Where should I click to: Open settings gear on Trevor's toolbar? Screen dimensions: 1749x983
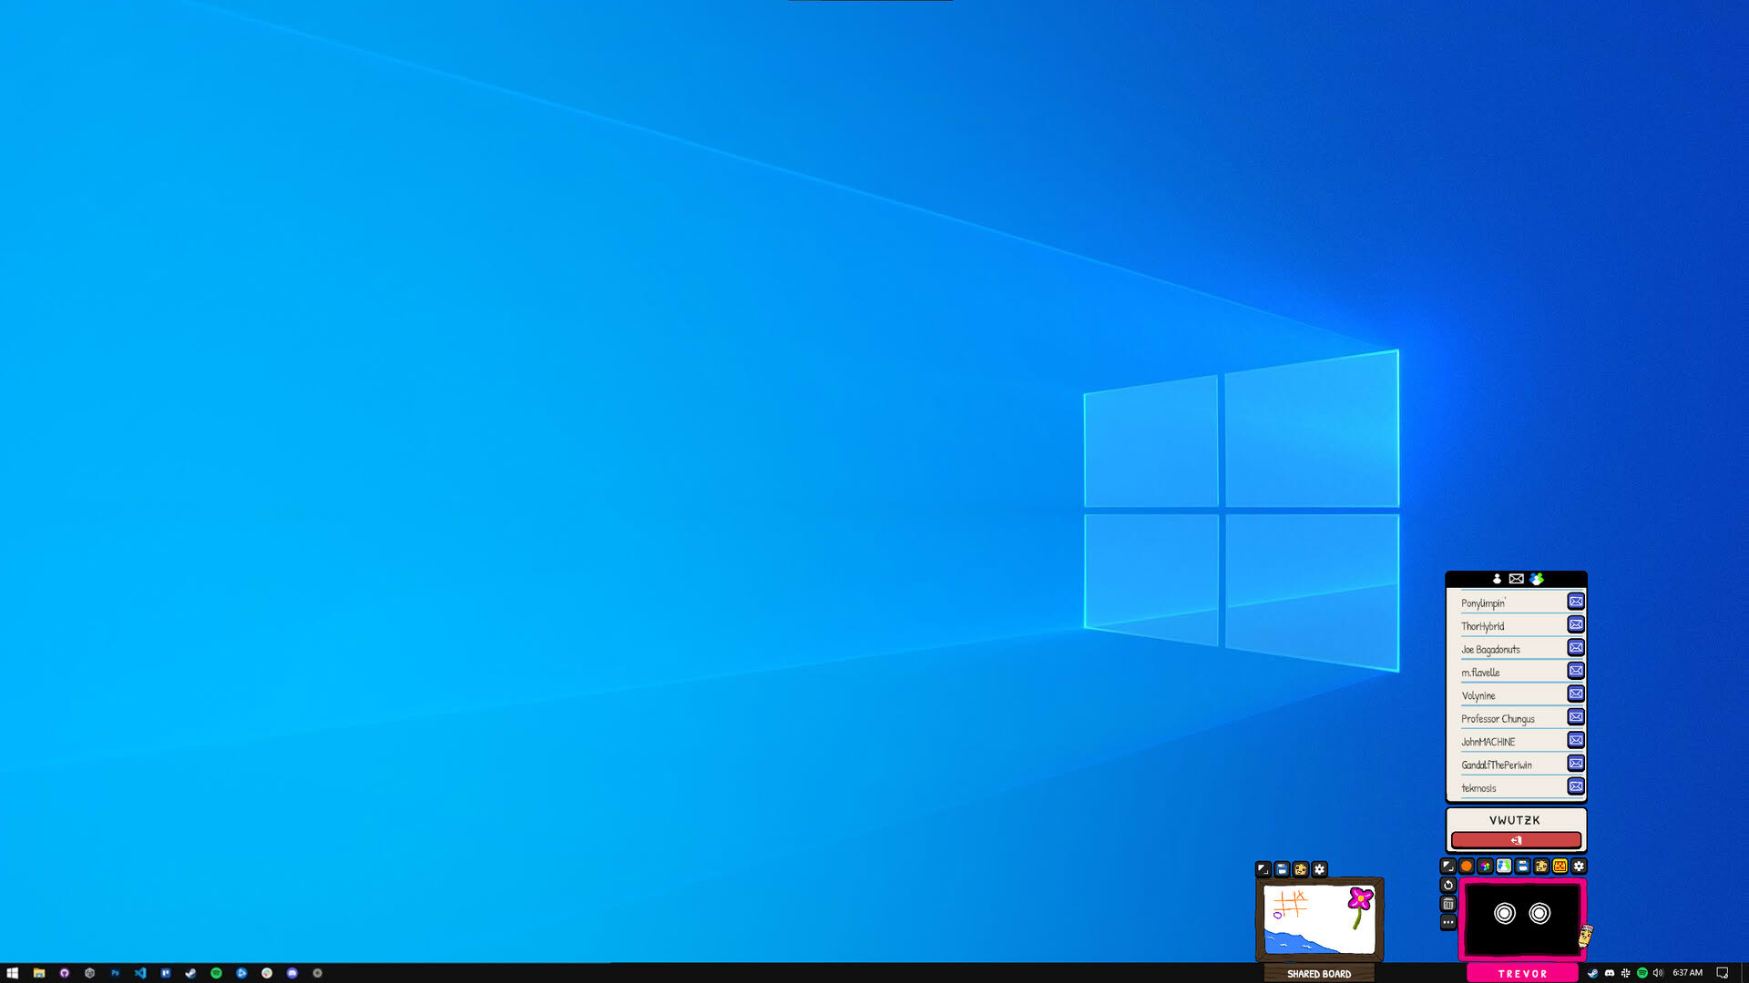point(1580,866)
